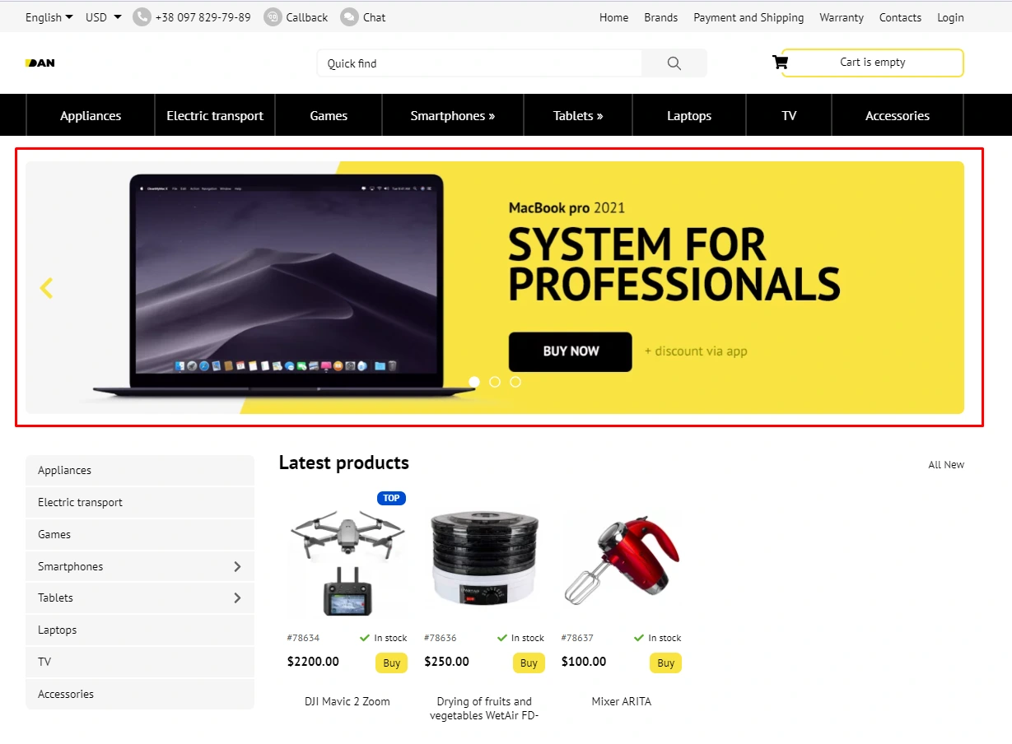Viewport: 1012px width, 744px height.
Task: Click the BUY NOW banner button
Action: coord(571,351)
